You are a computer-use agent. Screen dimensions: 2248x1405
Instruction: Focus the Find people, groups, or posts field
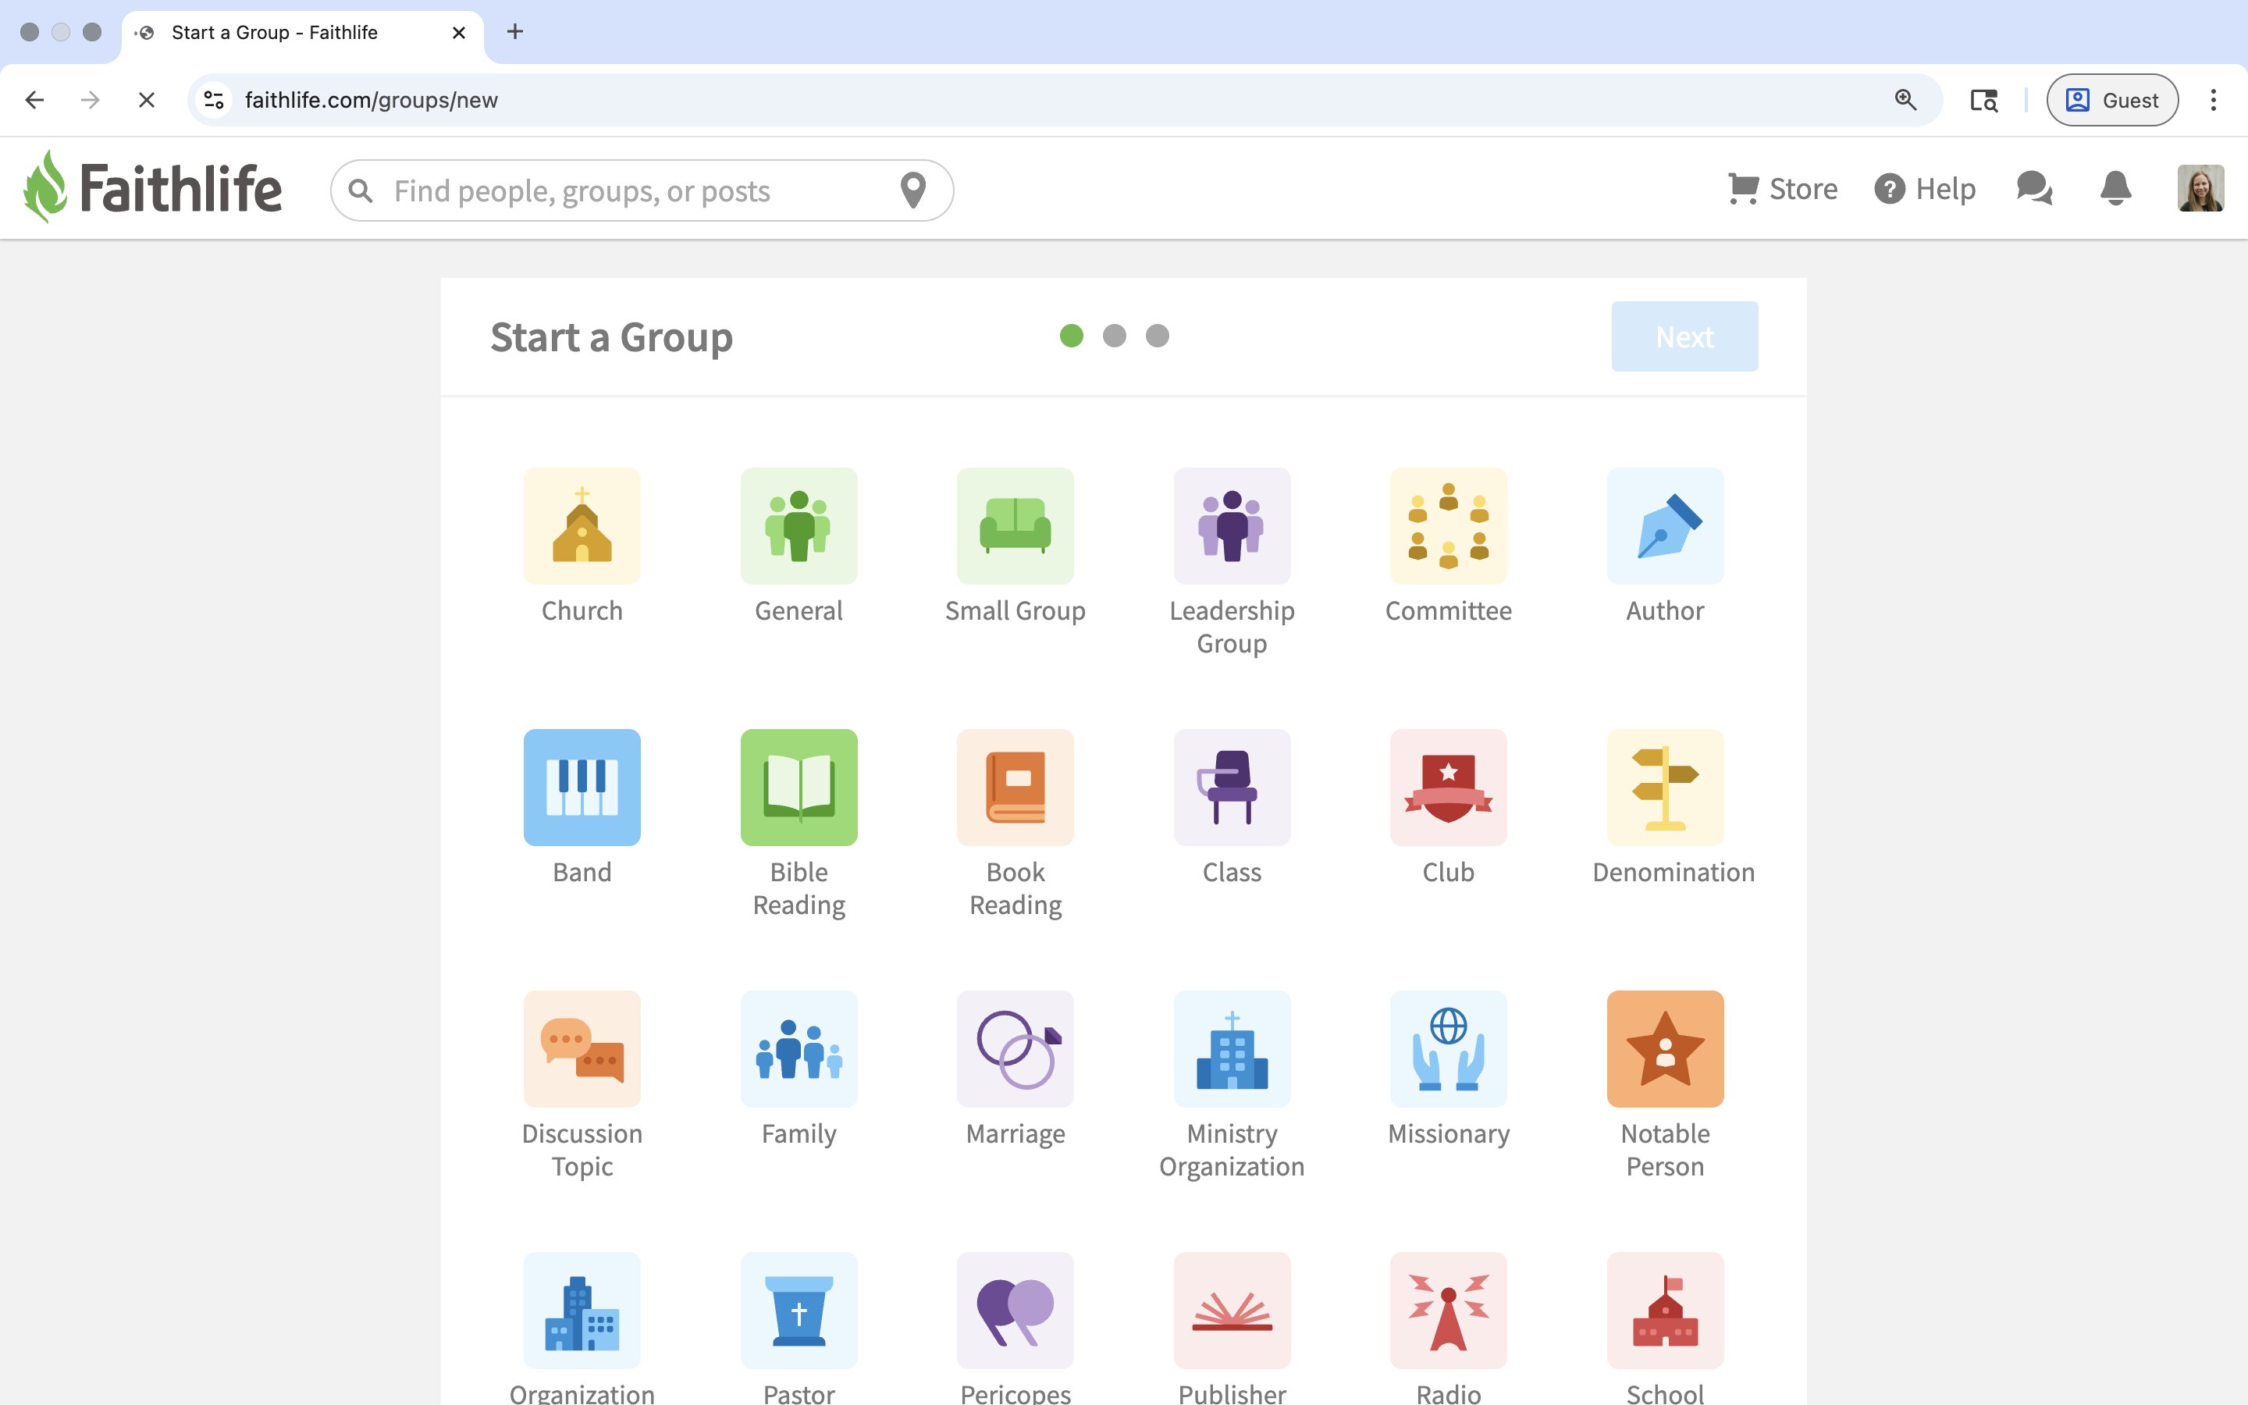coord(642,190)
